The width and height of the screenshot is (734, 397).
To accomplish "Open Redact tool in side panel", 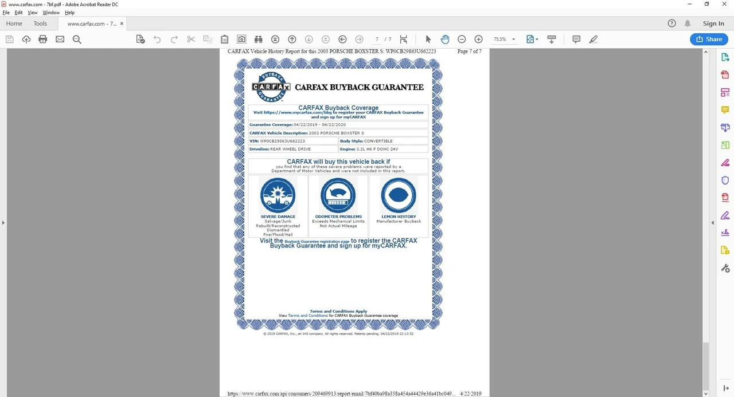I will (x=725, y=163).
